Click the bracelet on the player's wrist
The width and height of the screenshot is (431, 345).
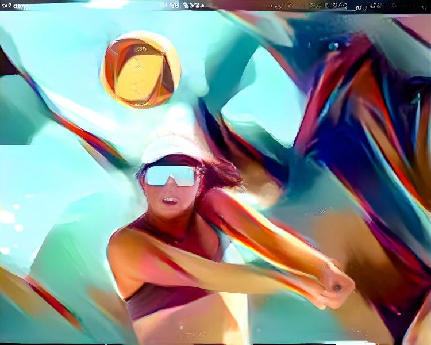(x=326, y=266)
